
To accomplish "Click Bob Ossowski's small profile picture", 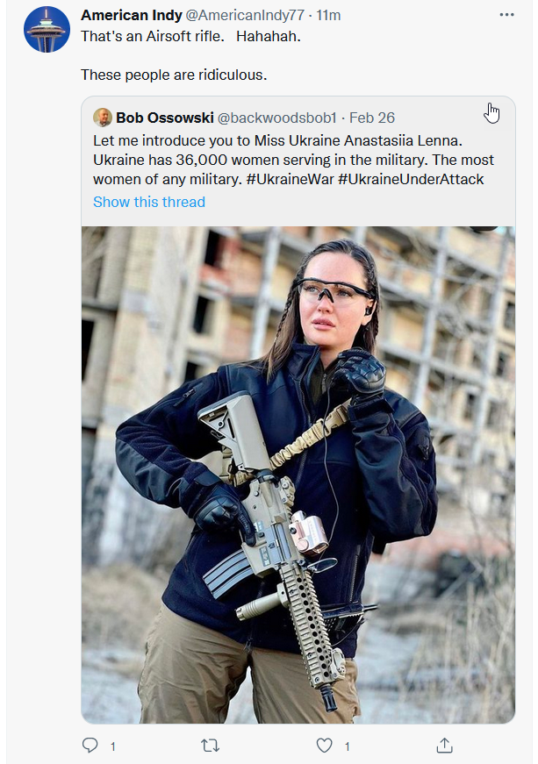I will click(103, 118).
